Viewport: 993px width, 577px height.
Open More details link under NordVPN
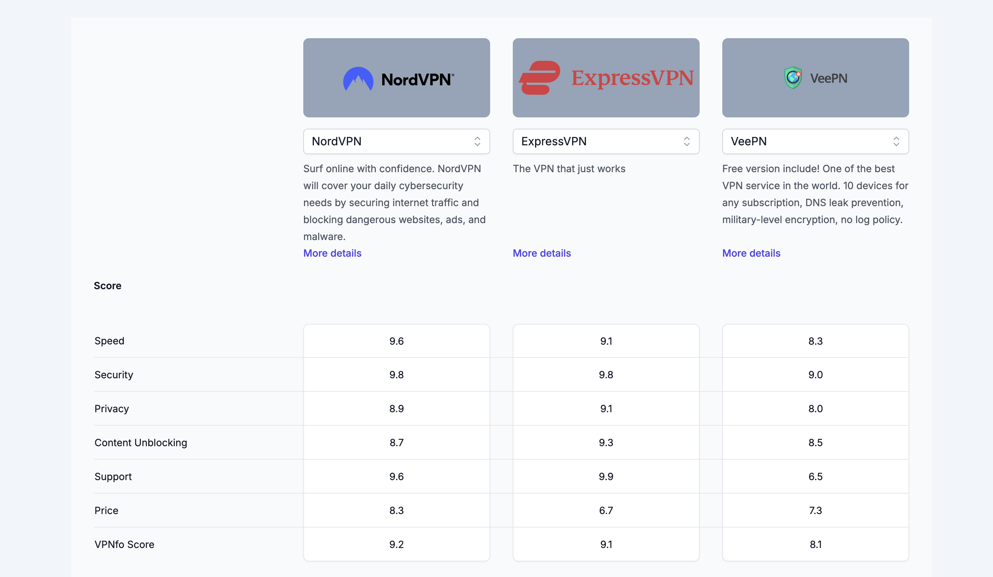(x=332, y=253)
